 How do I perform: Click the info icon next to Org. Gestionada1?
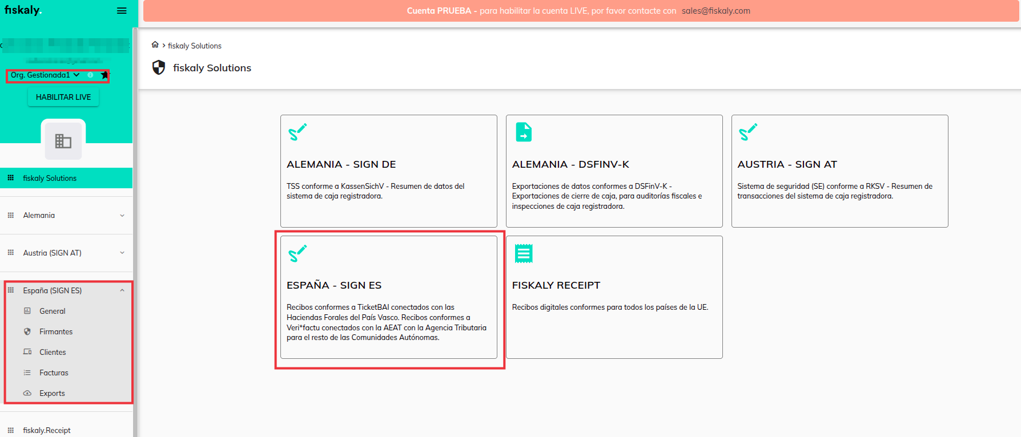click(x=90, y=75)
